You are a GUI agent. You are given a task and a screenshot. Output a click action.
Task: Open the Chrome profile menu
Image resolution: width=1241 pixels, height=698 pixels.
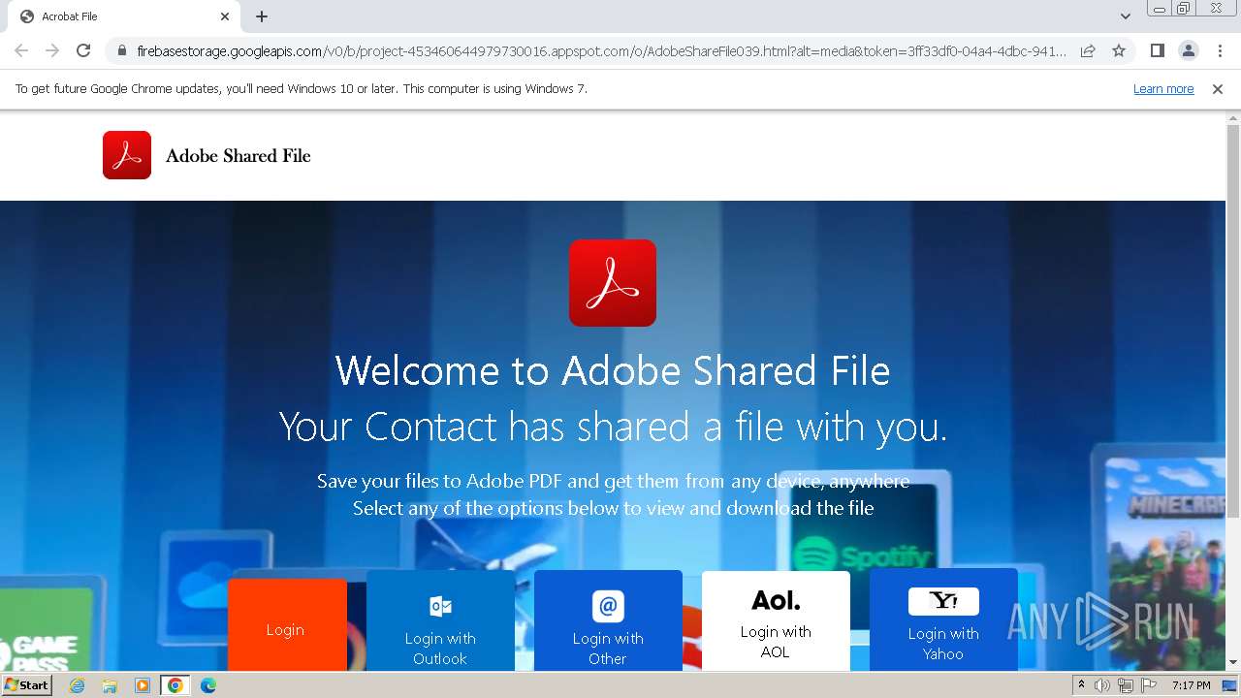(x=1188, y=50)
